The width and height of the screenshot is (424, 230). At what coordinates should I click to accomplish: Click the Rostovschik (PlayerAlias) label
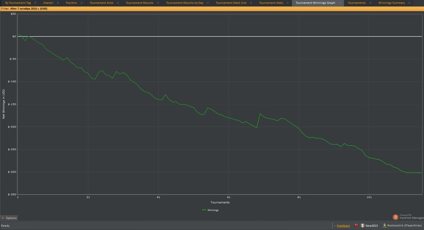point(404,226)
